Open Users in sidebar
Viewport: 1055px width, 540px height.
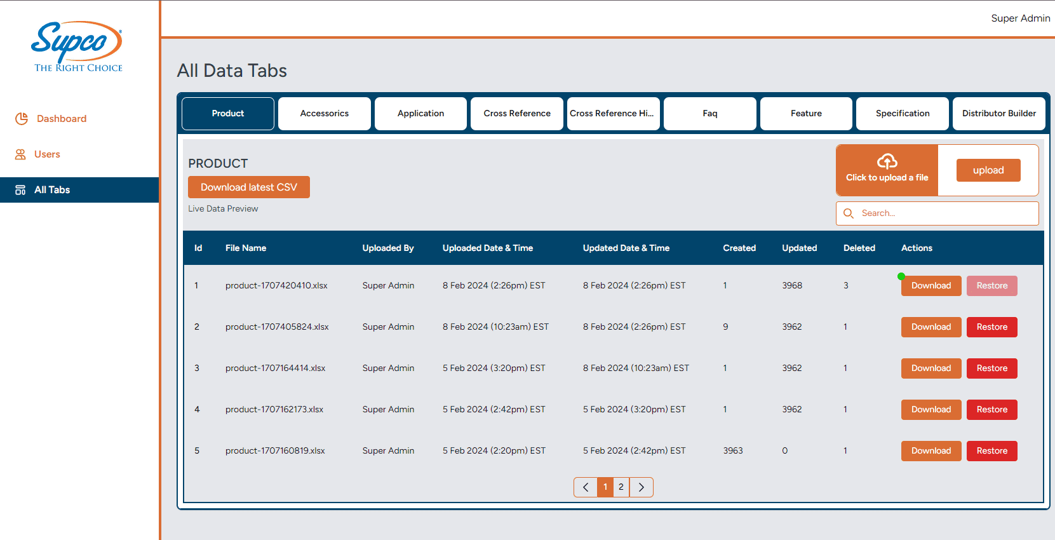click(47, 154)
